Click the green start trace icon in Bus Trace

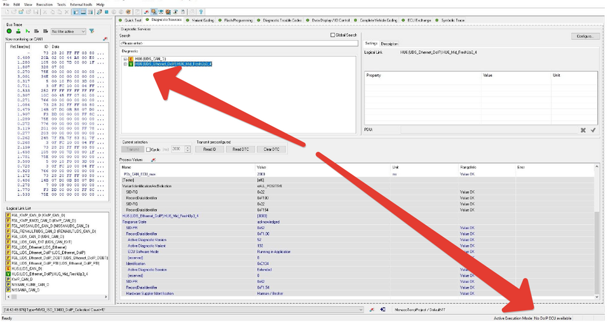[x=10, y=31]
